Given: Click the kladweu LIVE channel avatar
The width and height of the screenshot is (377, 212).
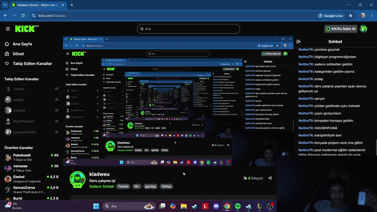Looking at the screenshot, I should 77,179.
